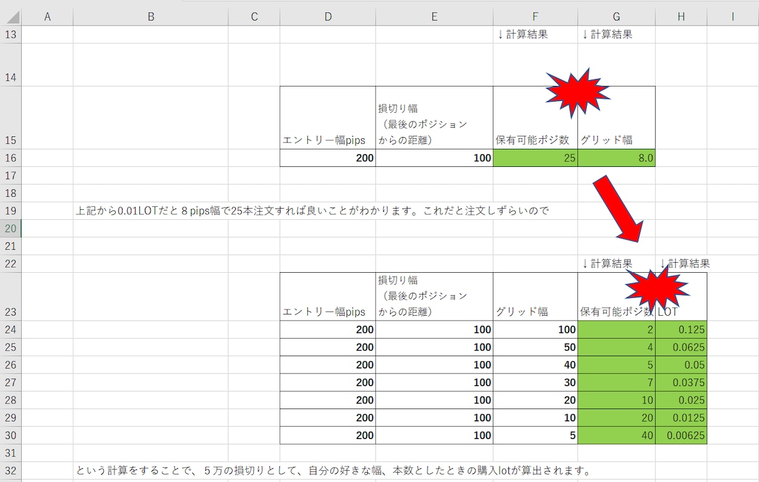Screen dimensions: 759x482
Task: Select cell D16 with value 200
Action: [x=328, y=158]
